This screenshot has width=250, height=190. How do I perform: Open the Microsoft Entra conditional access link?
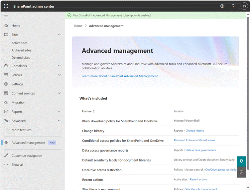tap(194, 140)
